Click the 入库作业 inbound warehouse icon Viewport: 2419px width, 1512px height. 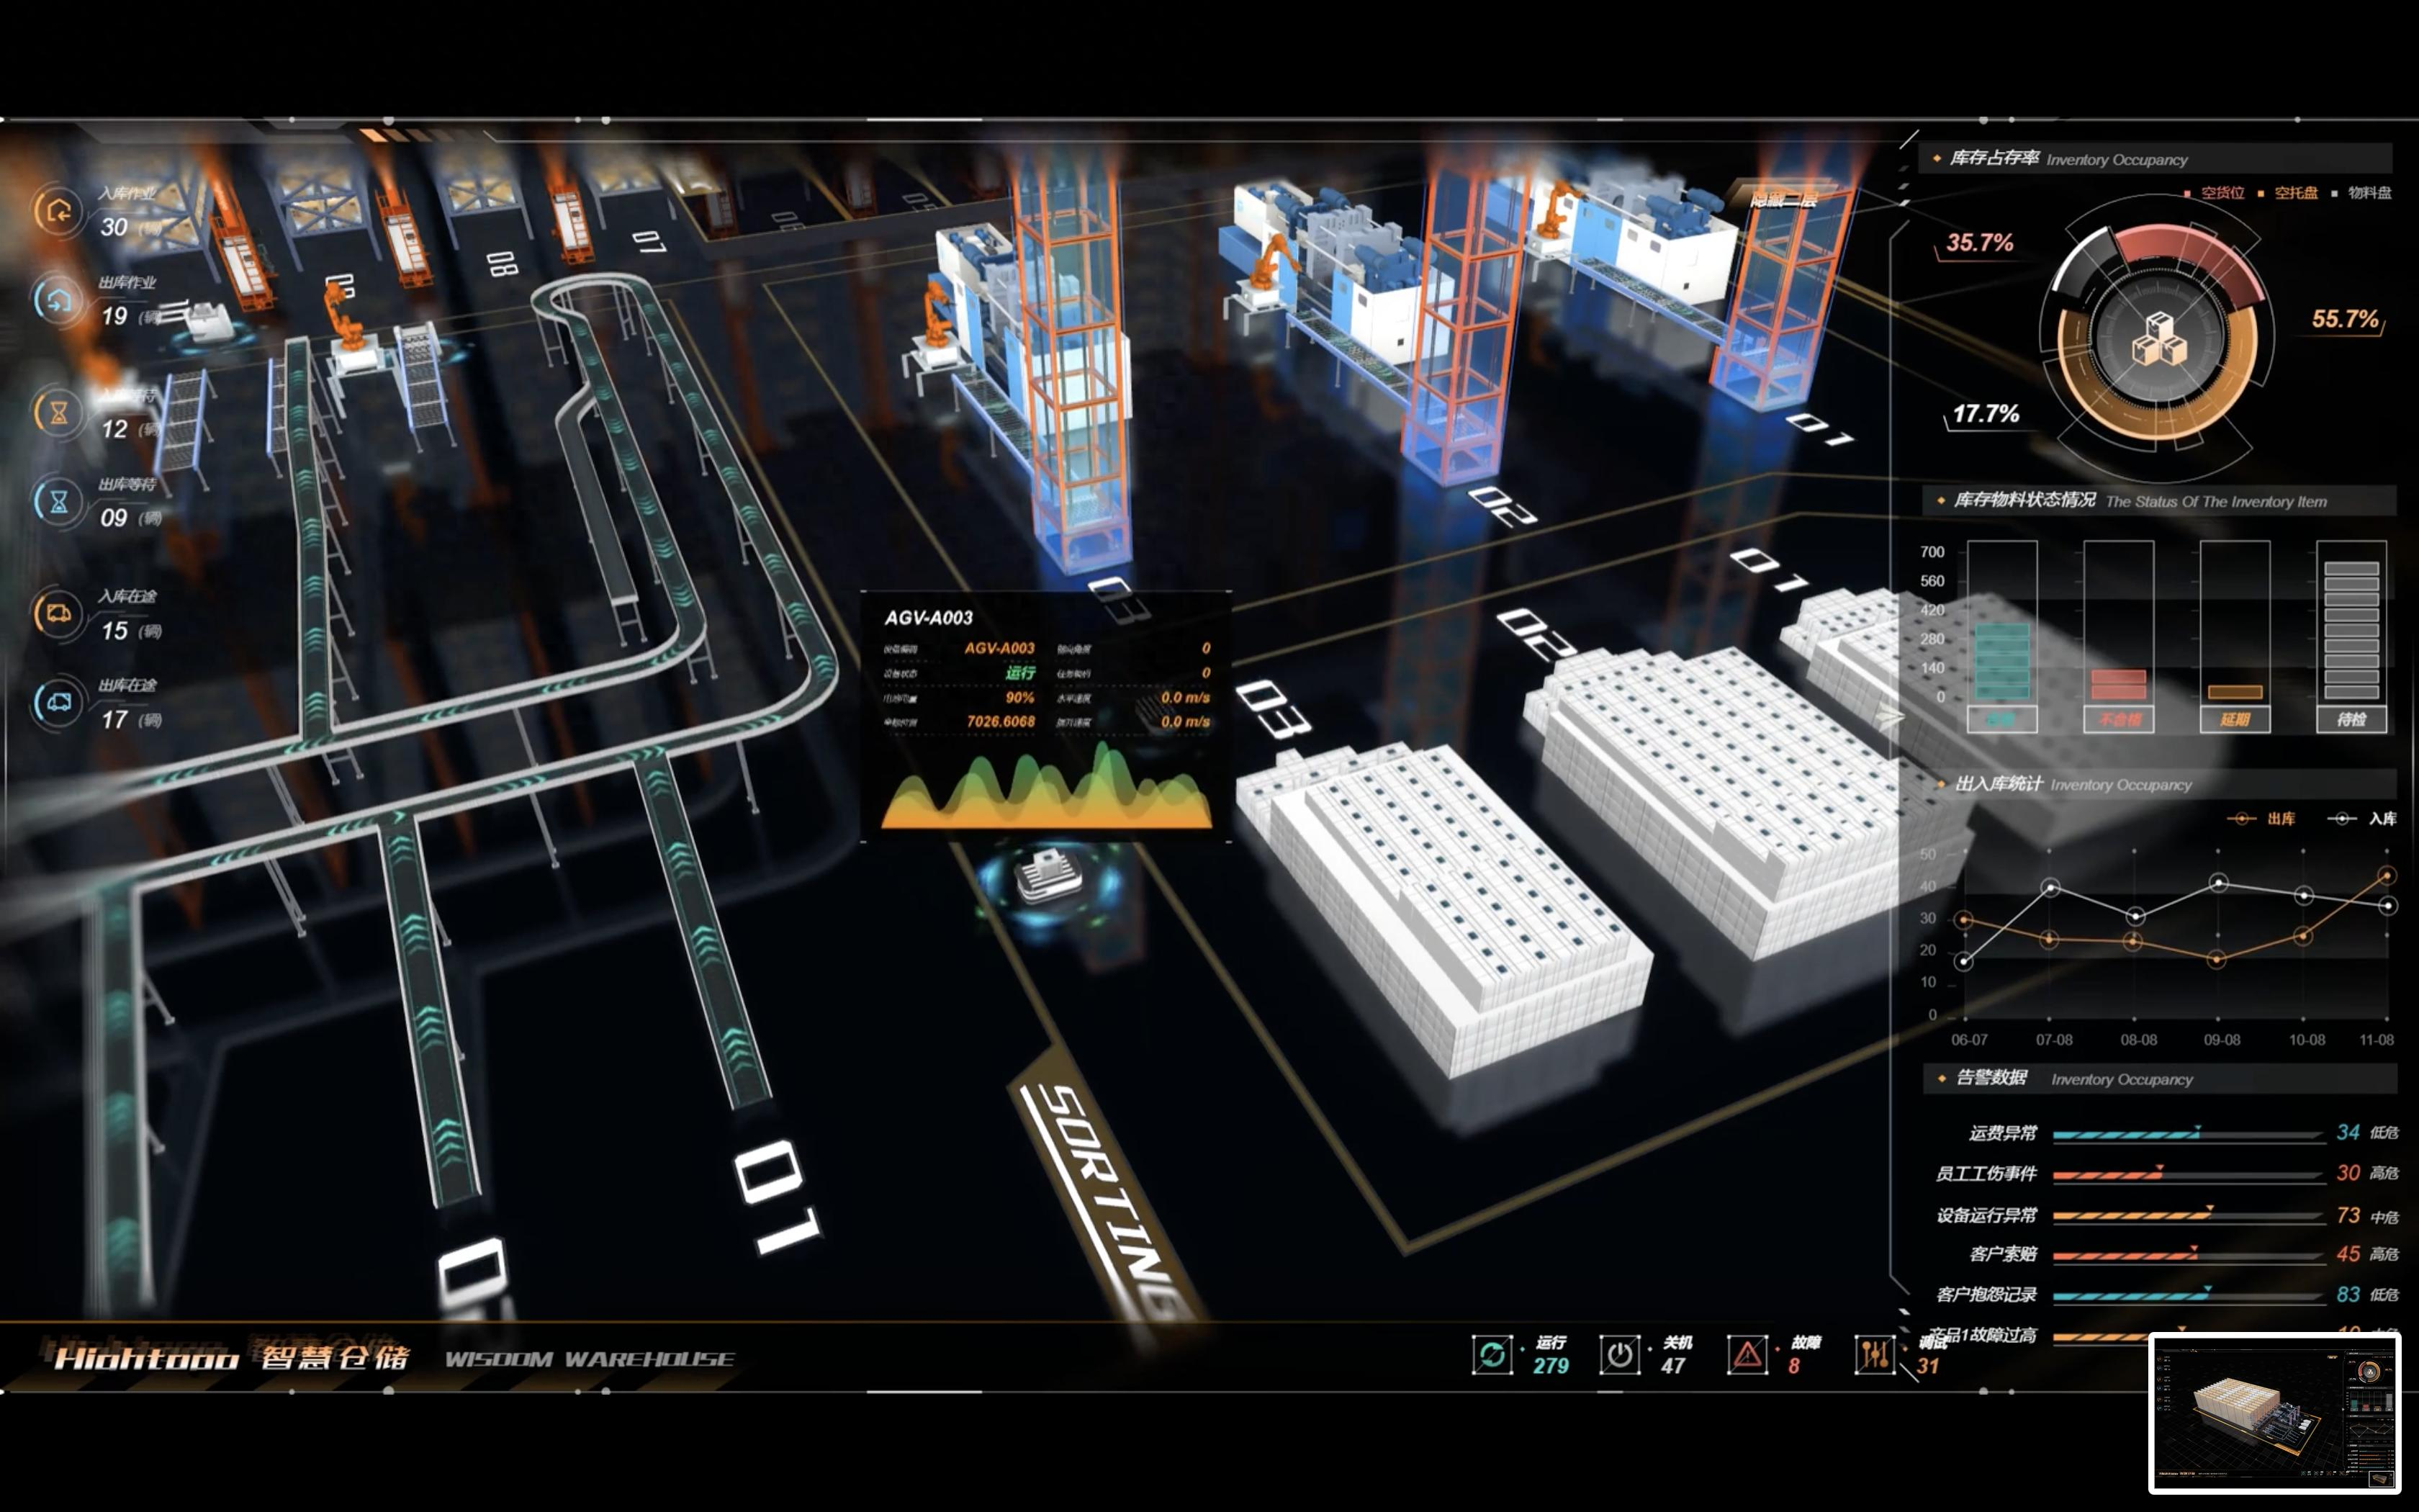pyautogui.click(x=58, y=211)
